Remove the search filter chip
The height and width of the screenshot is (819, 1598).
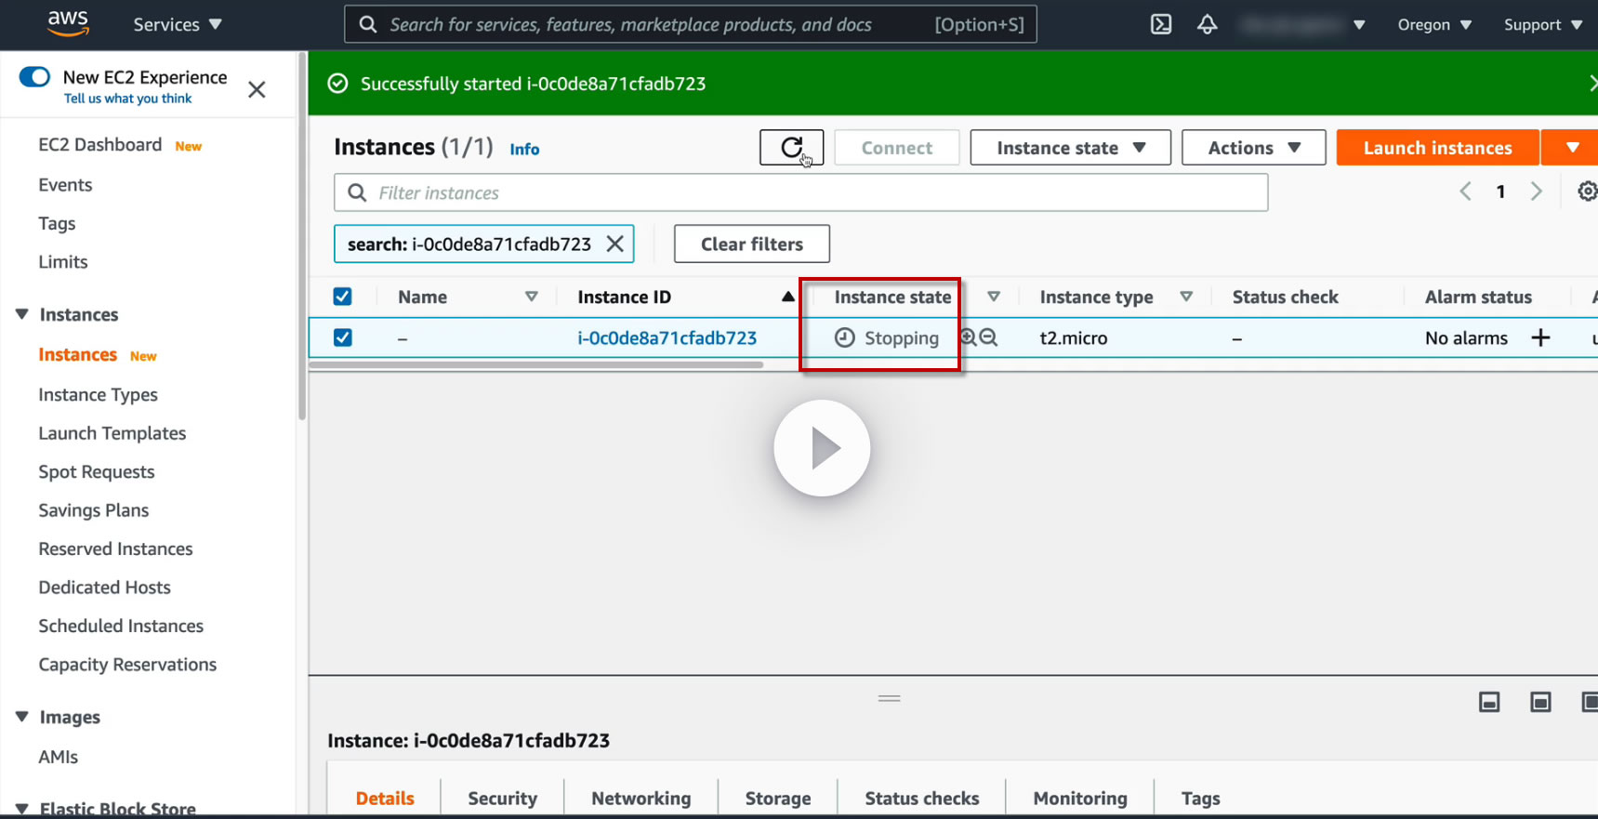click(x=614, y=244)
